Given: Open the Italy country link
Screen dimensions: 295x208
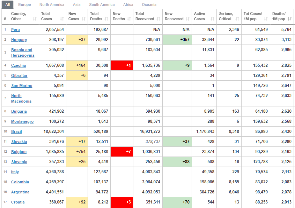Looking at the screenshot, I should coord(15,172).
